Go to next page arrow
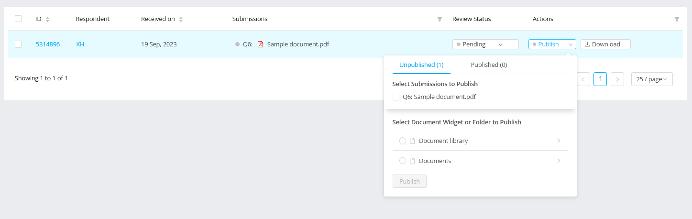Image resolution: width=692 pixels, height=219 pixels. pyautogui.click(x=617, y=79)
